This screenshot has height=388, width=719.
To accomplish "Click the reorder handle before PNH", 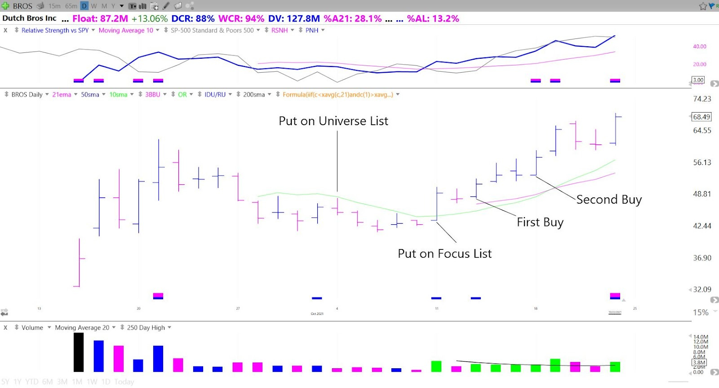I will [301, 30].
